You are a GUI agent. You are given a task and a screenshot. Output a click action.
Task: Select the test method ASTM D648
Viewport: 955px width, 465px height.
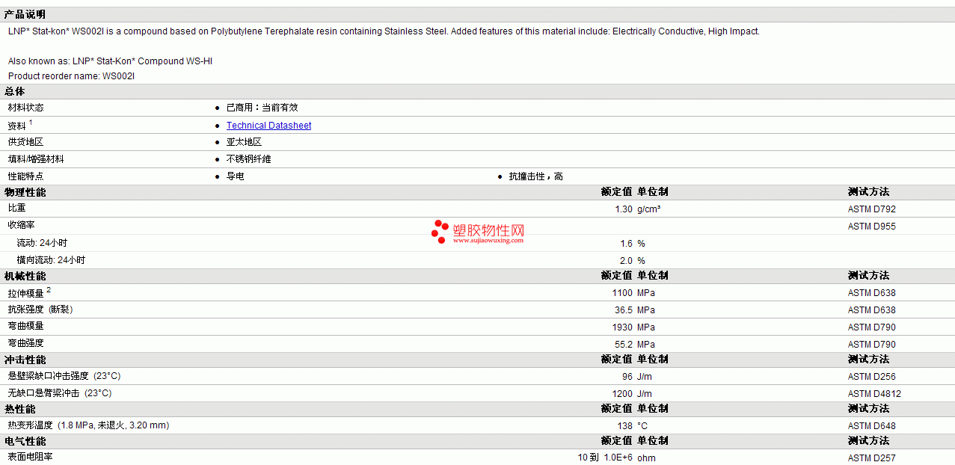point(872,426)
